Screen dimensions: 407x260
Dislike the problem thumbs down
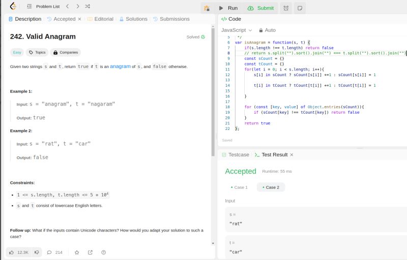click(37, 252)
